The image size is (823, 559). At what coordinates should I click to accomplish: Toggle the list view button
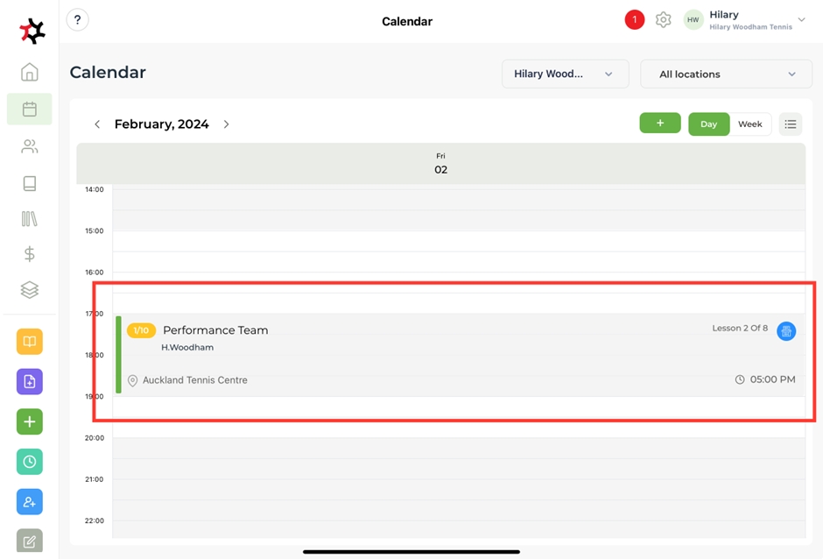[791, 124]
